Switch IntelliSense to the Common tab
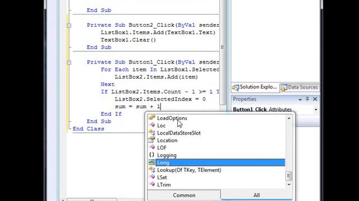 [x=184, y=195]
